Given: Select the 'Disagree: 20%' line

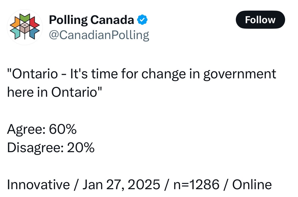Looking at the screenshot, I should (51, 148).
